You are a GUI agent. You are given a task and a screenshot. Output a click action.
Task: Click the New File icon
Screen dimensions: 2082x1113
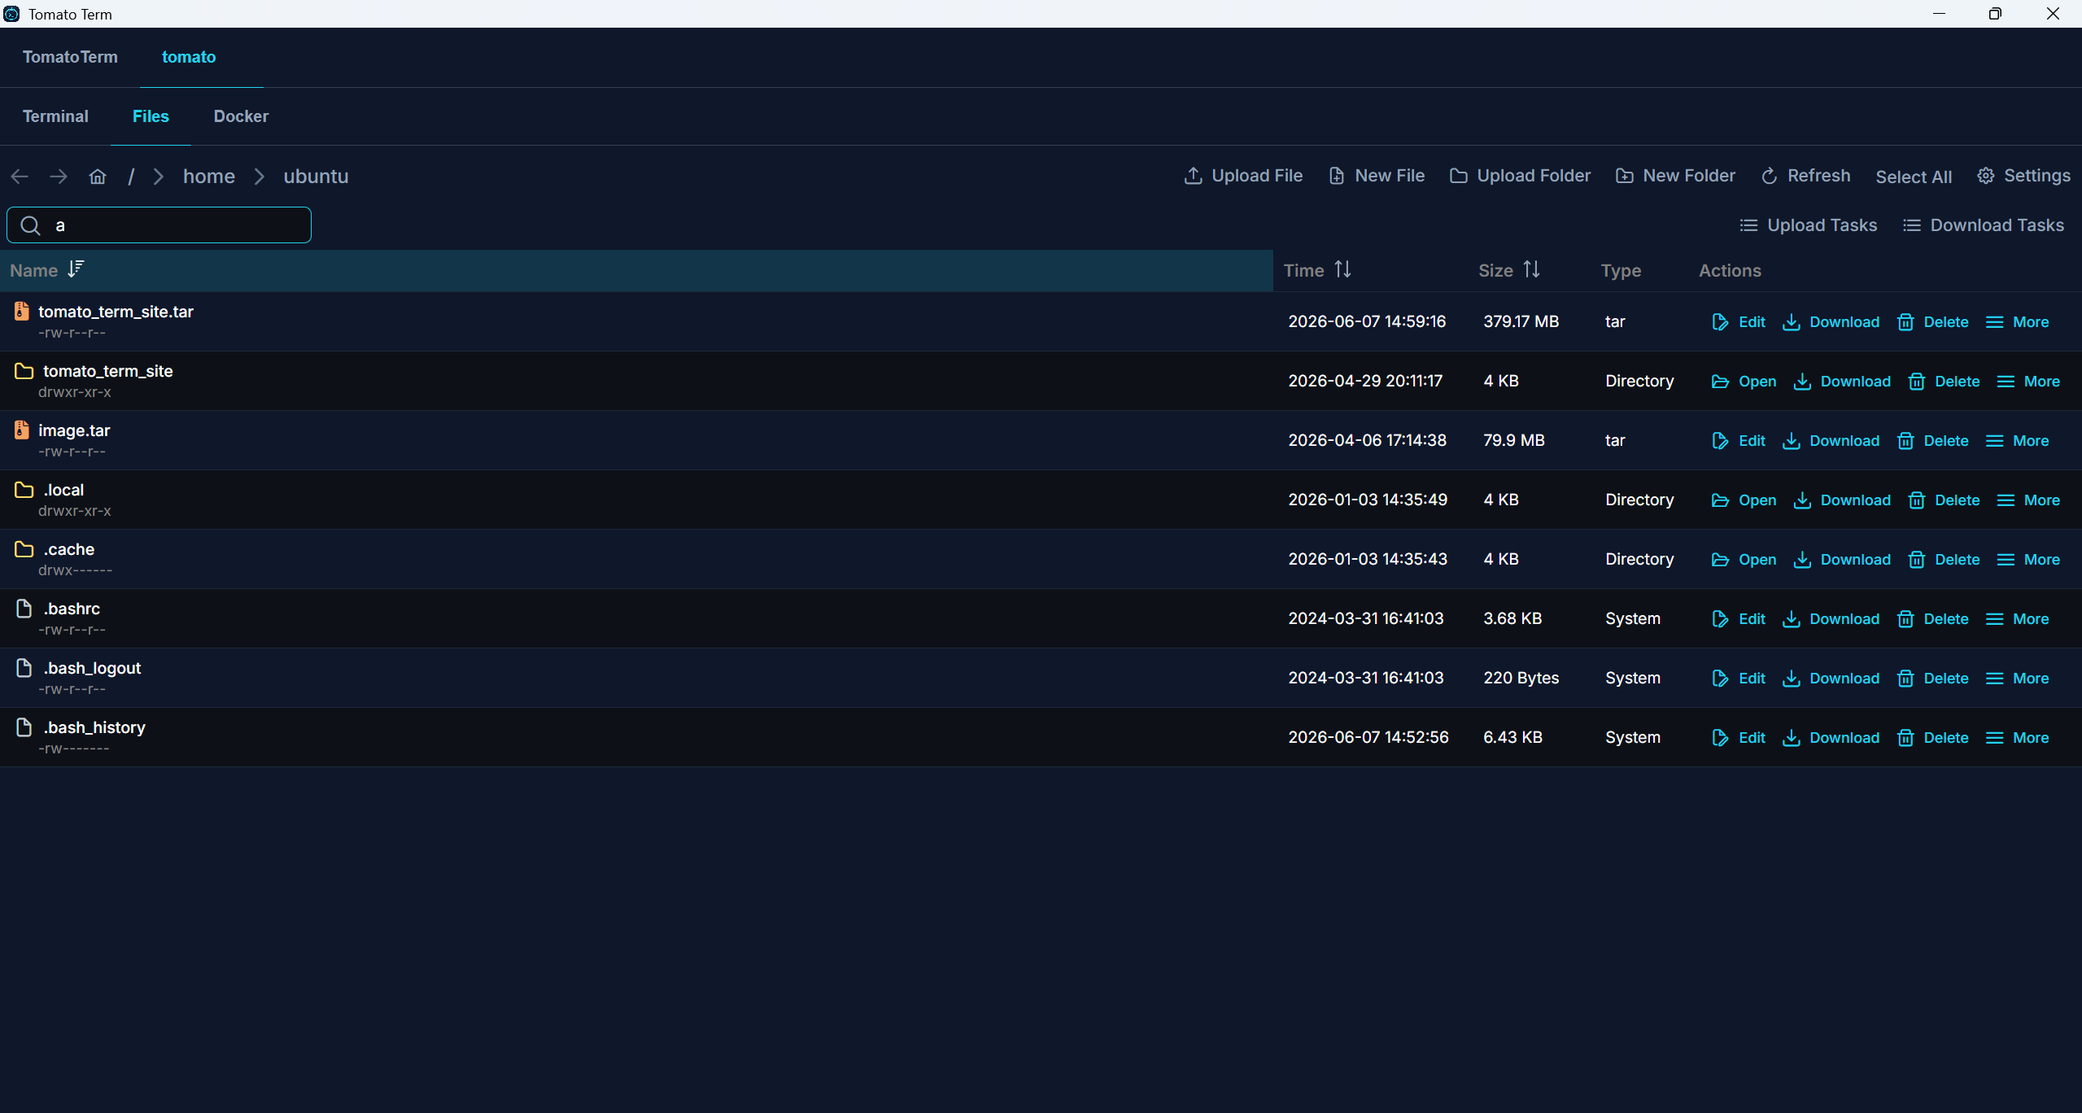[x=1336, y=176]
